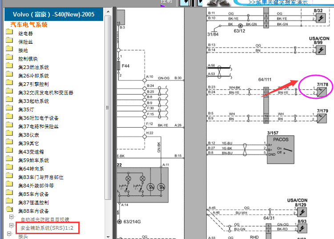Image resolution: width=334 pixels, height=239 pixels.
Task: Open the 集84外装部件等 folder icon
Action: click(9, 184)
